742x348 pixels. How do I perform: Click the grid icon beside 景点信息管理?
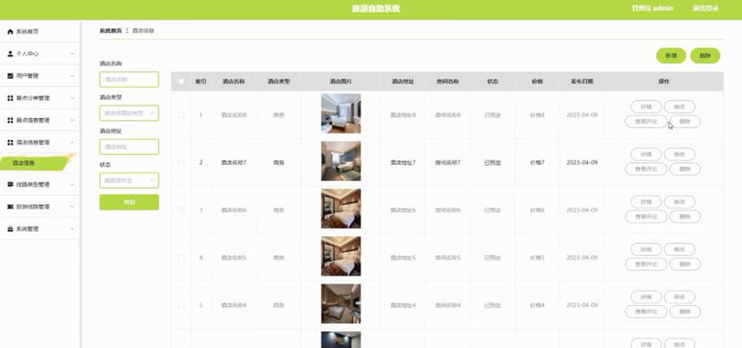pos(11,120)
